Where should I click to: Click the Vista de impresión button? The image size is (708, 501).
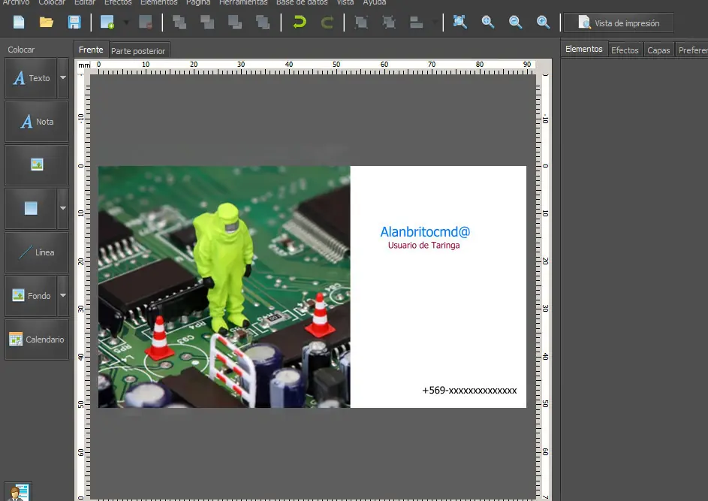[x=619, y=23]
